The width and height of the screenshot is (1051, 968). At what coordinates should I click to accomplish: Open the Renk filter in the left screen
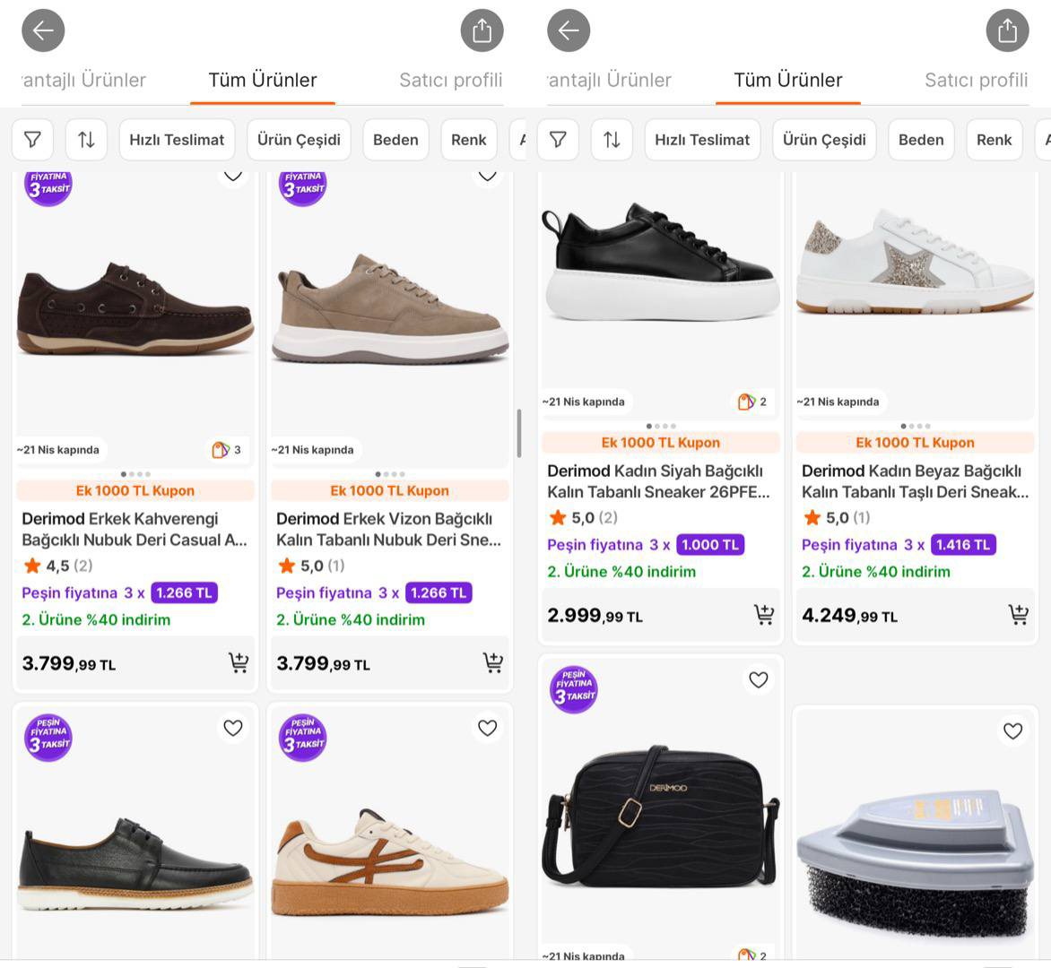tap(468, 140)
